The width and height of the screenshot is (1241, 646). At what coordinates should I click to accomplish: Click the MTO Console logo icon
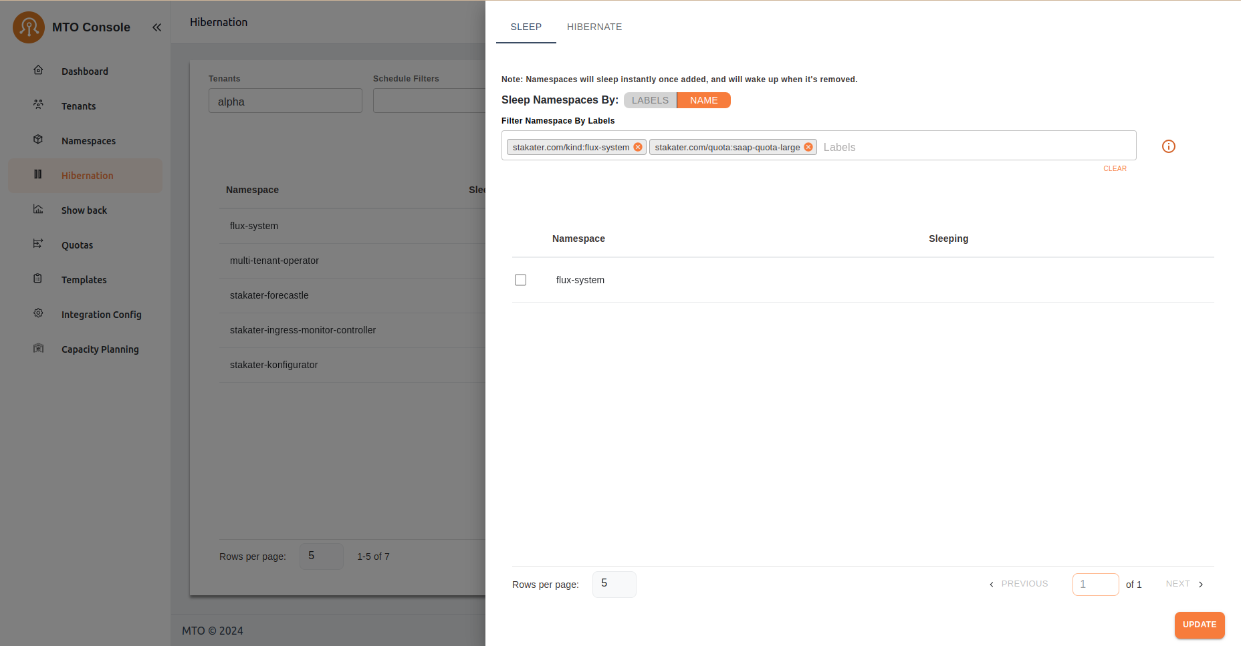tap(29, 27)
